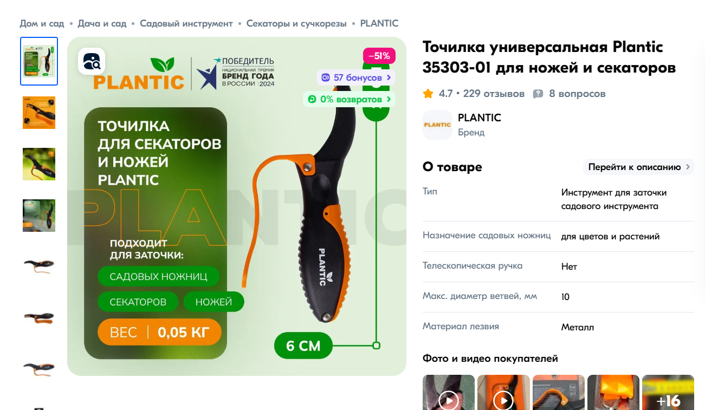This screenshot has width=705, height=410.
Task: Click the bonus coin icon
Action: coord(325,77)
